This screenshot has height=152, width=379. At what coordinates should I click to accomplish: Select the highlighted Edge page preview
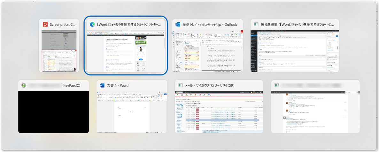(x=125, y=51)
